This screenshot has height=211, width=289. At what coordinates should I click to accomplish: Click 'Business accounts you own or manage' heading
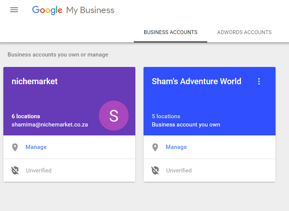coord(58,55)
